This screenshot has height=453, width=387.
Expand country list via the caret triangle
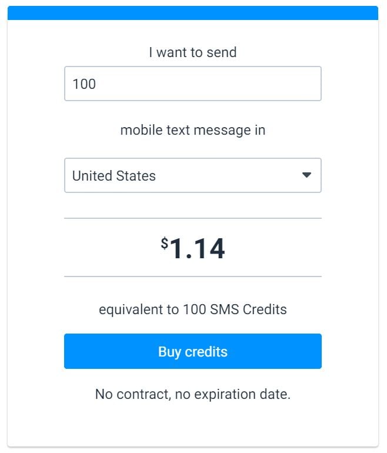click(x=306, y=175)
